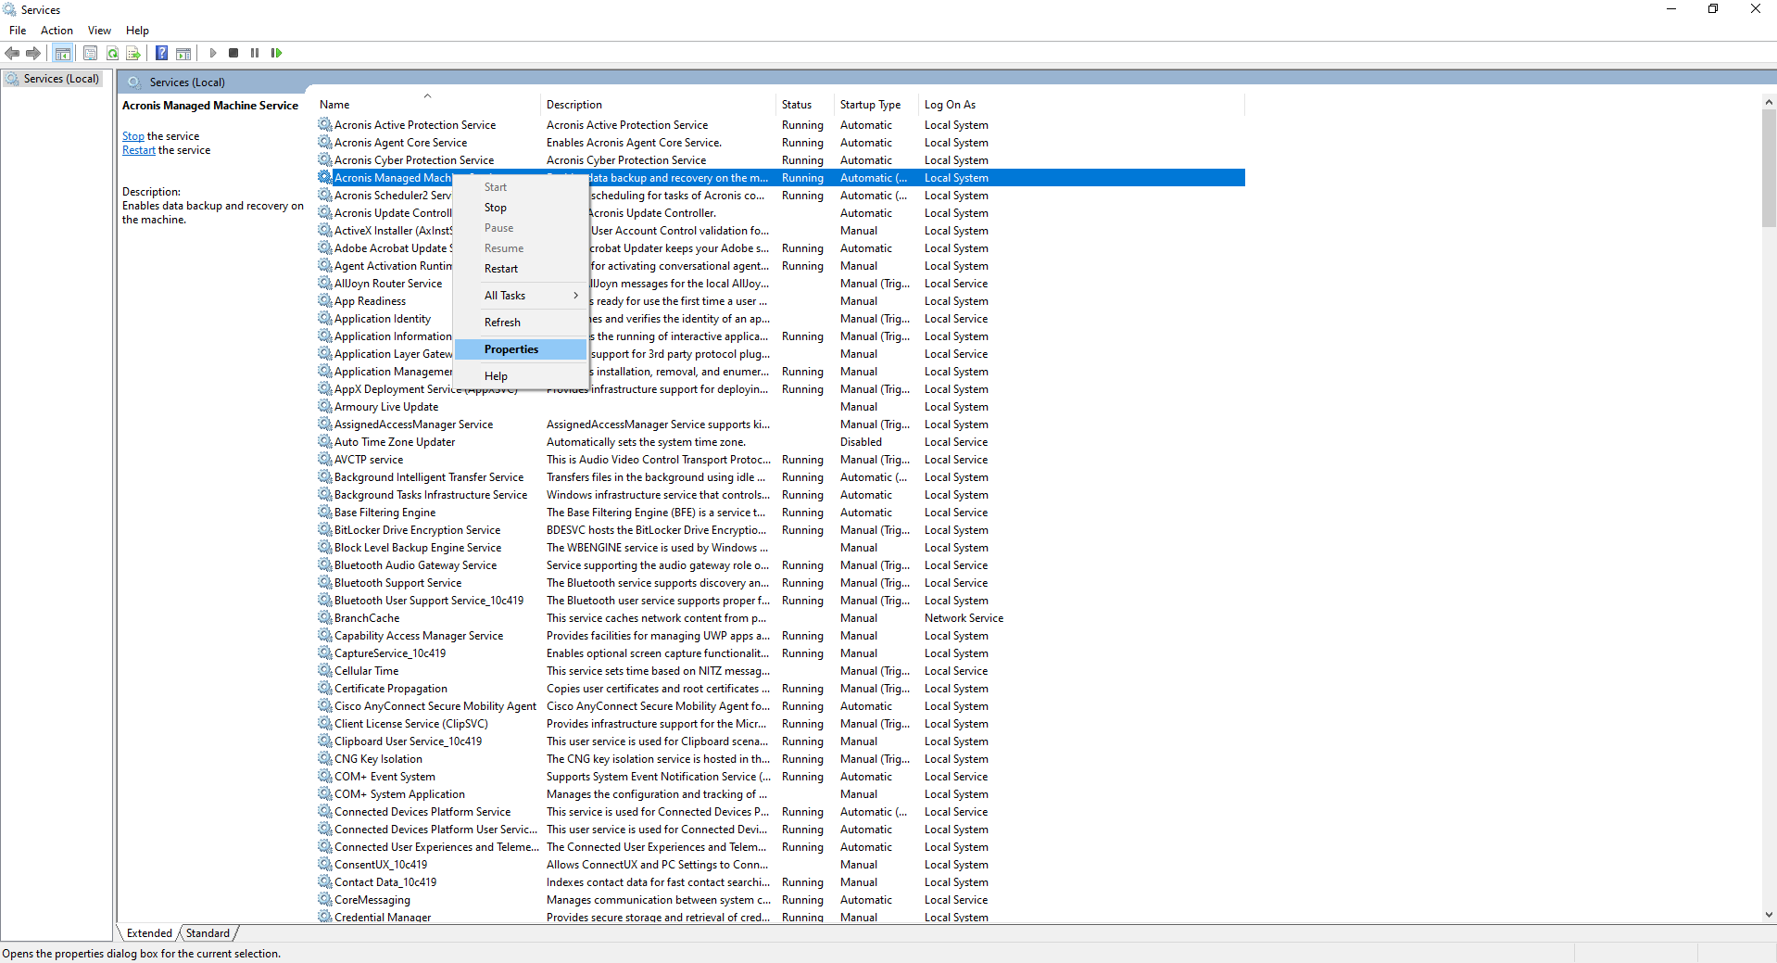
Task: Open the Properties toolbar icon
Action: [x=90, y=53]
